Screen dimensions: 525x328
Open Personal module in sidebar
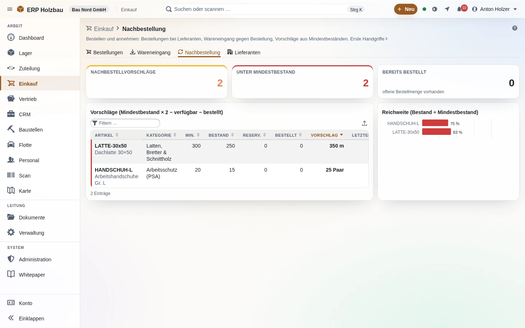[x=40, y=160]
